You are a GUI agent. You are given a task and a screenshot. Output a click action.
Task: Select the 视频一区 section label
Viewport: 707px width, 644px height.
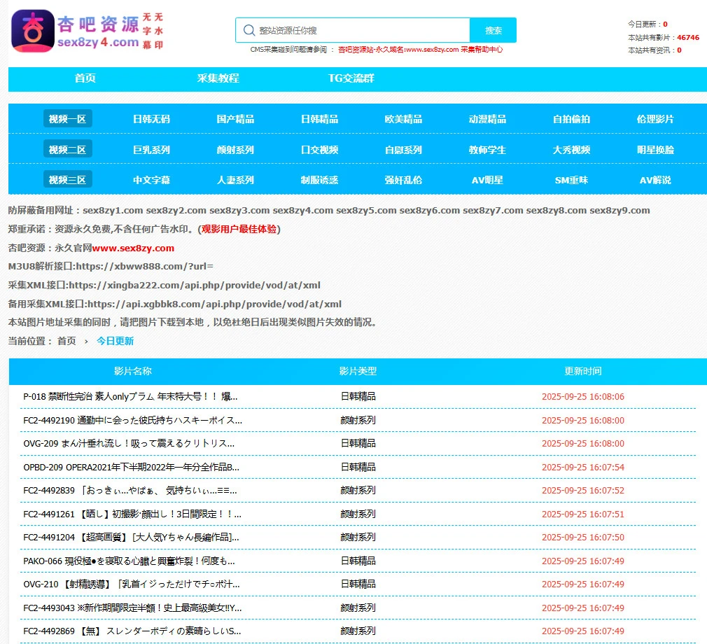pos(67,119)
